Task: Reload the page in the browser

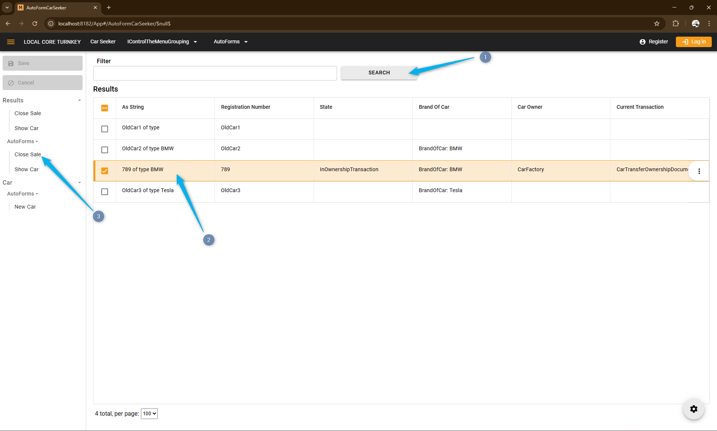Action: (x=35, y=24)
